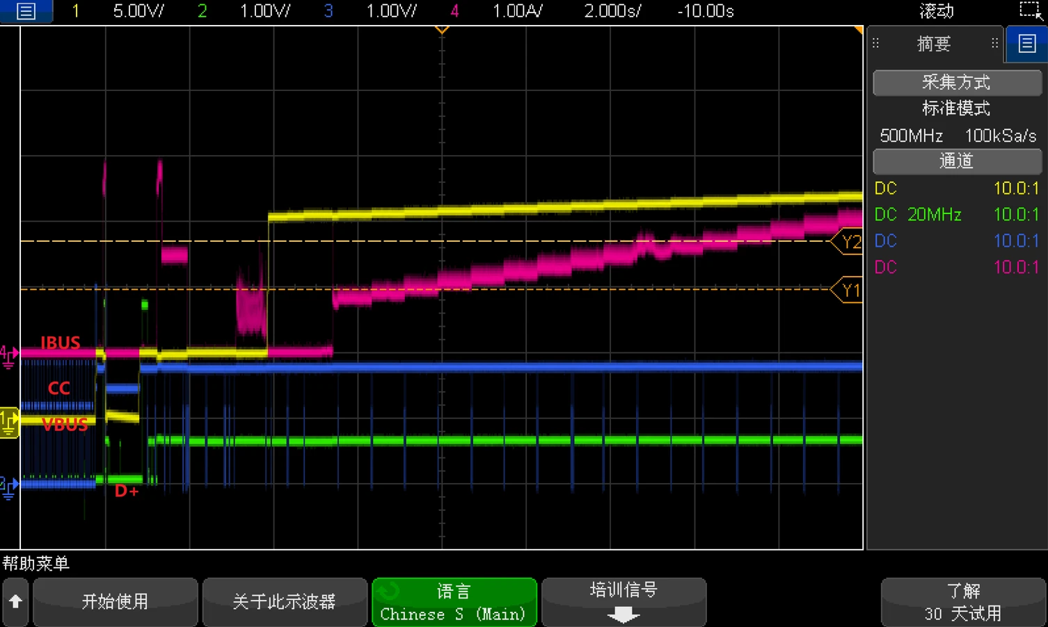This screenshot has height=627, width=1048.
Task: Open the sidebar list icon beside 摘要
Action: pos(1026,44)
